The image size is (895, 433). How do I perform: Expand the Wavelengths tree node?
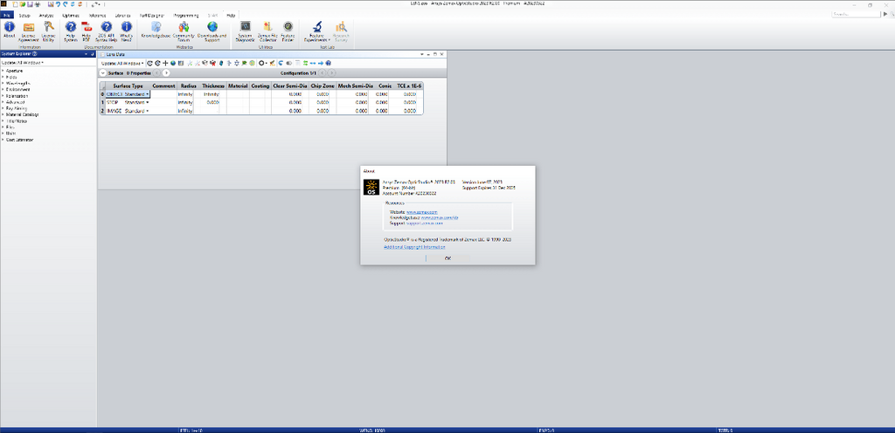click(3, 83)
